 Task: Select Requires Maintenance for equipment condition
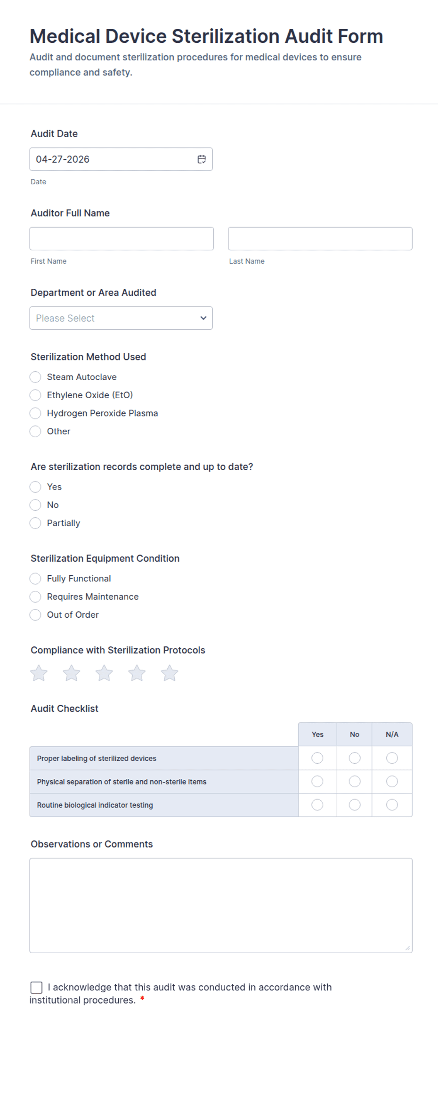[x=35, y=596]
